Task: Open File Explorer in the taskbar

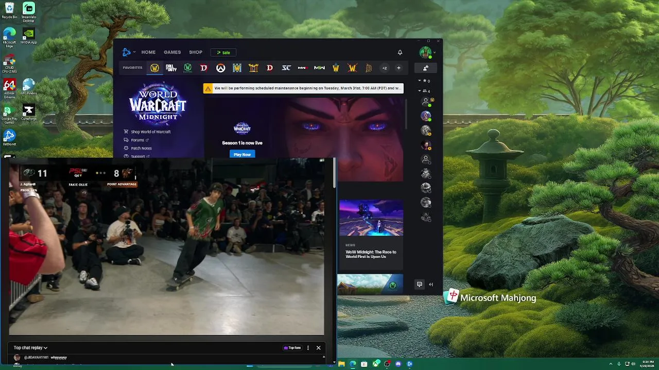Action: tap(341, 364)
